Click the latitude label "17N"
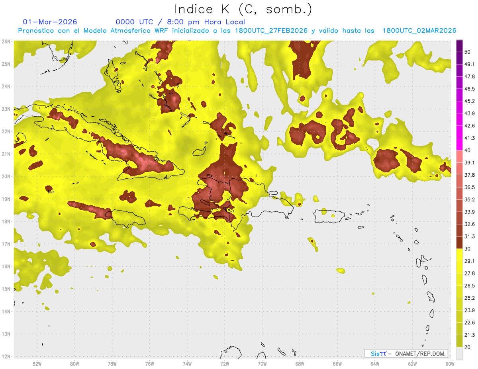 tap(6, 244)
